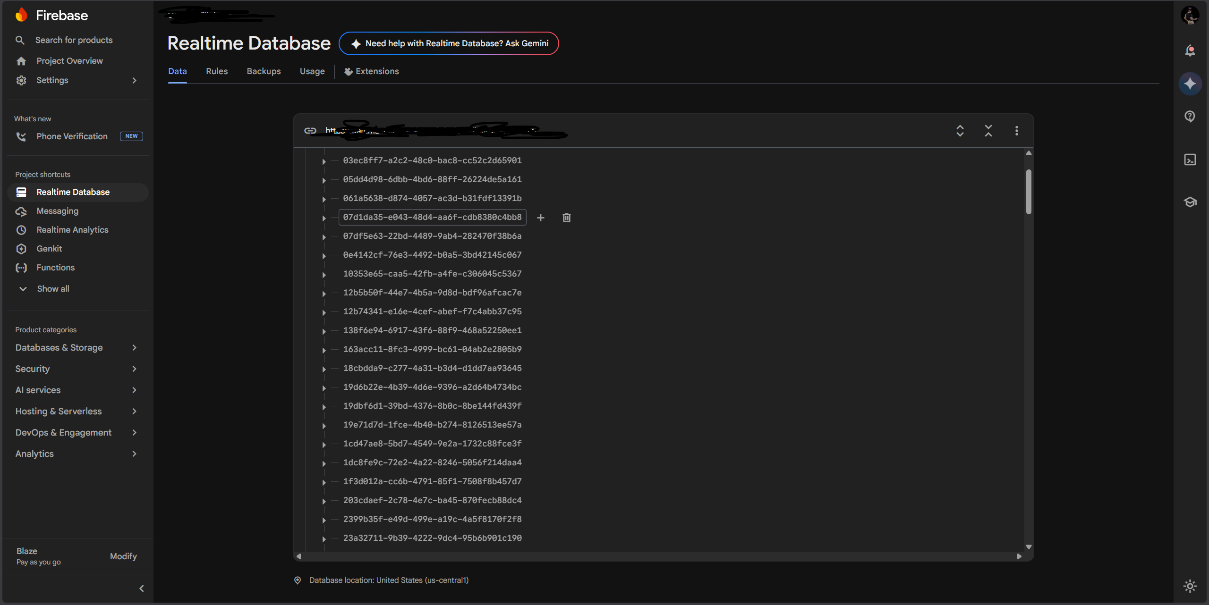The height and width of the screenshot is (605, 1209).
Task: Open the Cloud Shell terminal icon
Action: click(1190, 160)
